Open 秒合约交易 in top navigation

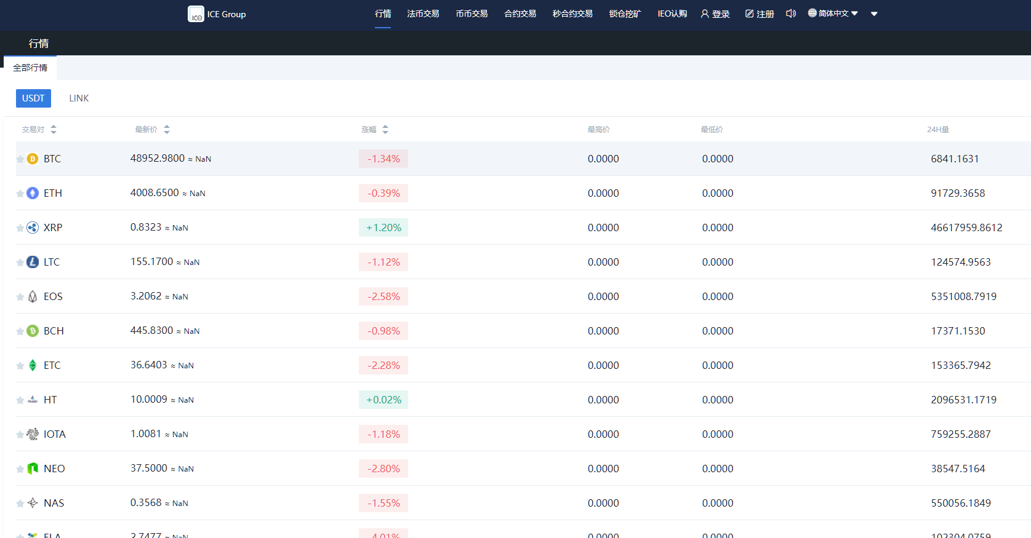(x=572, y=14)
